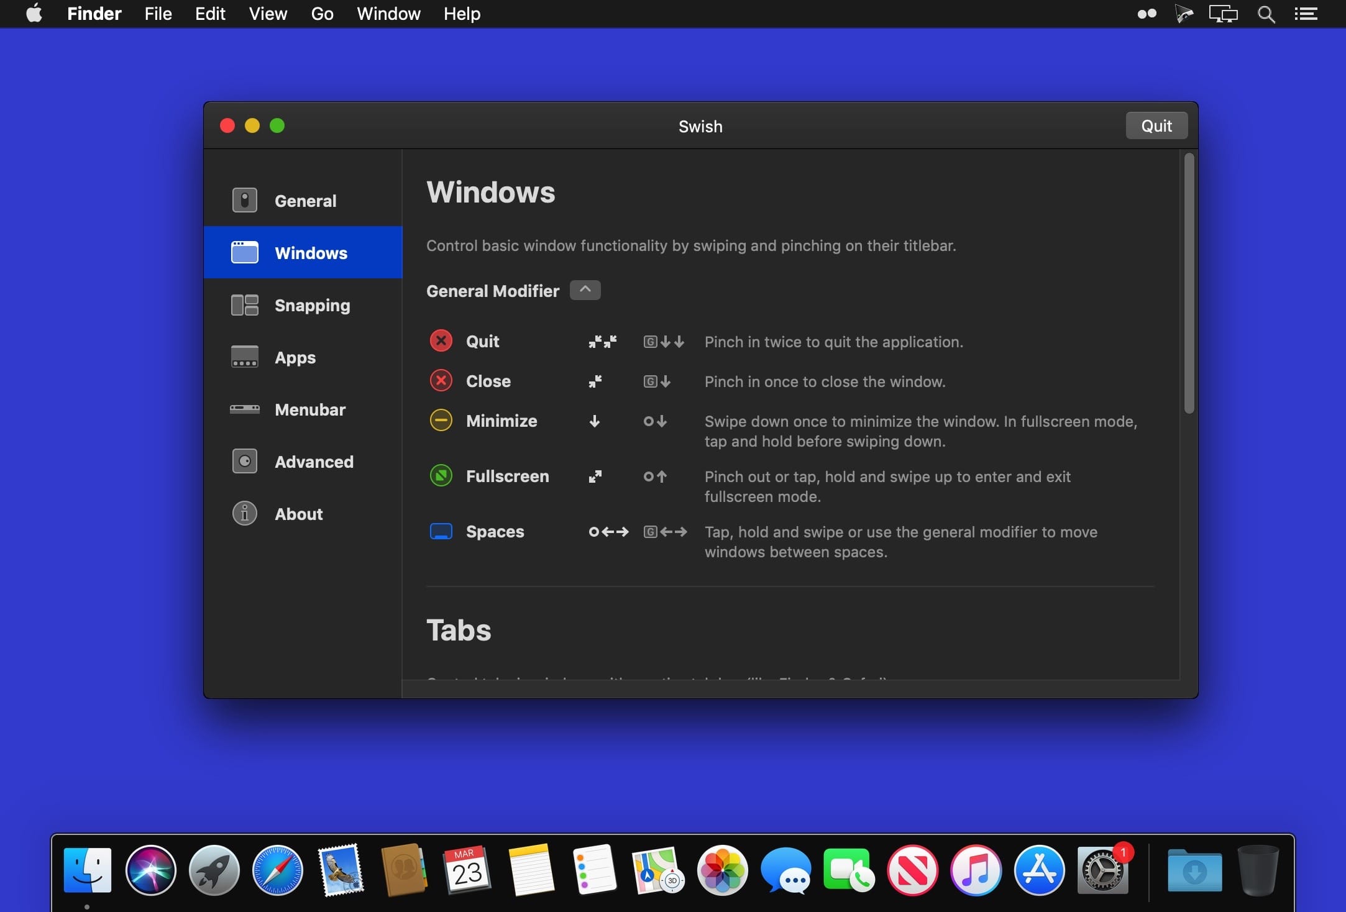Toggle the green Fullscreen gesture icon
The height and width of the screenshot is (912, 1346).
pyautogui.click(x=441, y=476)
